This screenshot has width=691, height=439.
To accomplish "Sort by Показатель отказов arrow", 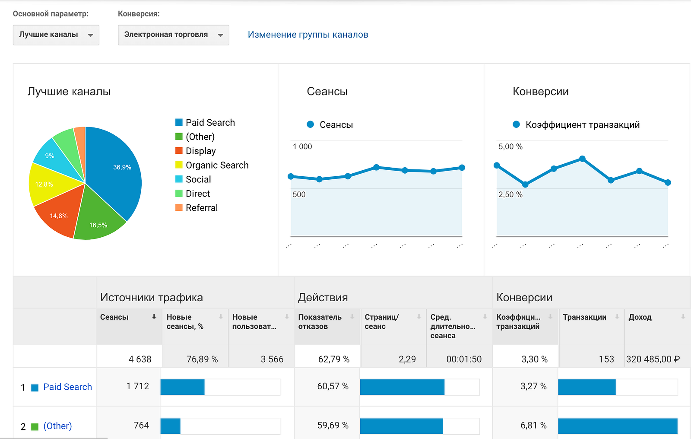I will point(352,317).
